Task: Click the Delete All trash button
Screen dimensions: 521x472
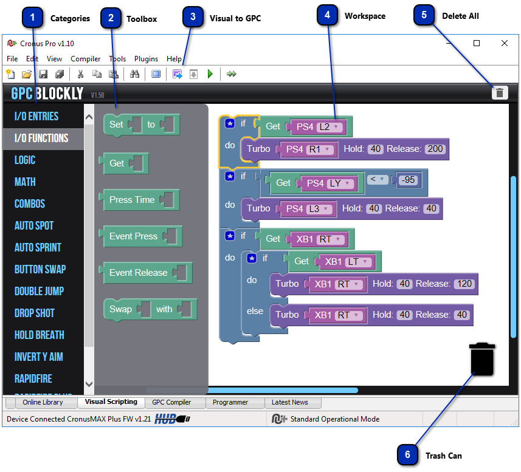Action: [500, 93]
